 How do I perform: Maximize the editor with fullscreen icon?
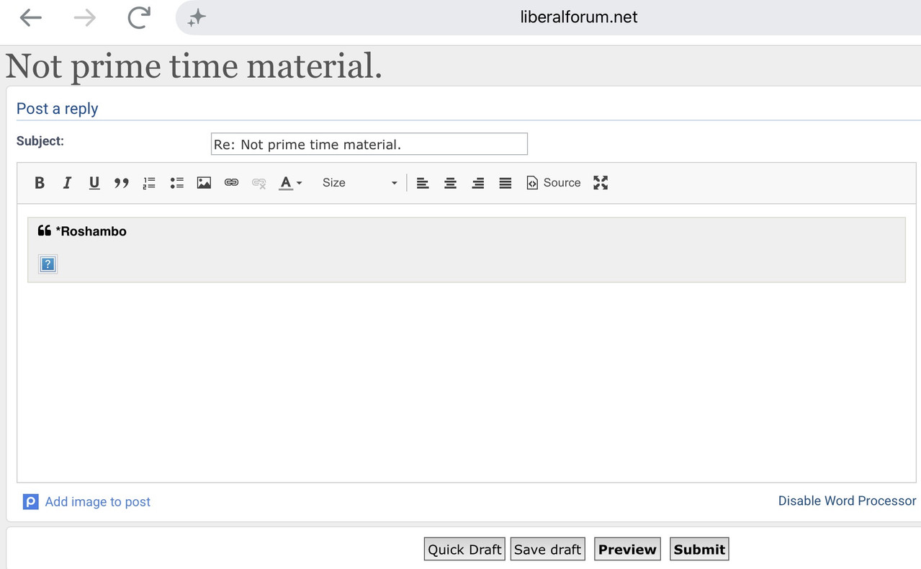601,183
